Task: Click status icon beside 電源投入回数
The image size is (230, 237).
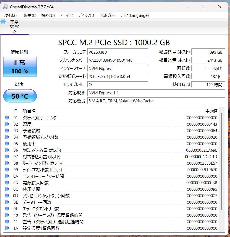Action: click(7, 183)
